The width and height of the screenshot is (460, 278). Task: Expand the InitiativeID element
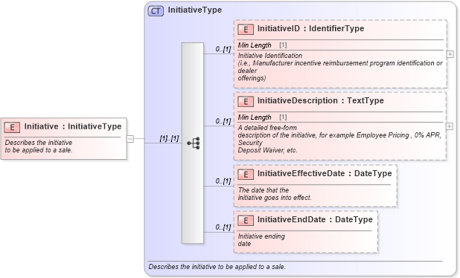click(x=450, y=54)
